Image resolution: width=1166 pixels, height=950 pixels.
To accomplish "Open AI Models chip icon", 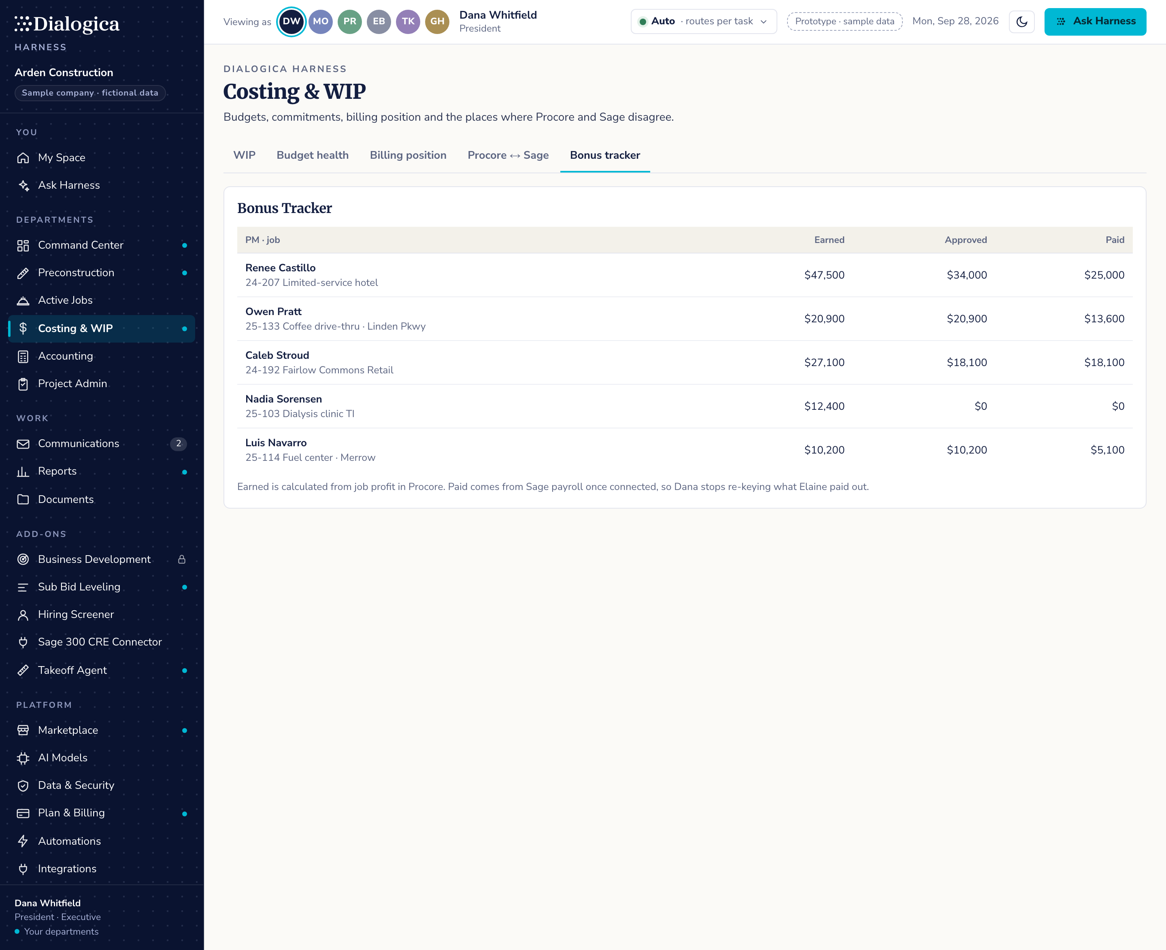I will 23,758.
